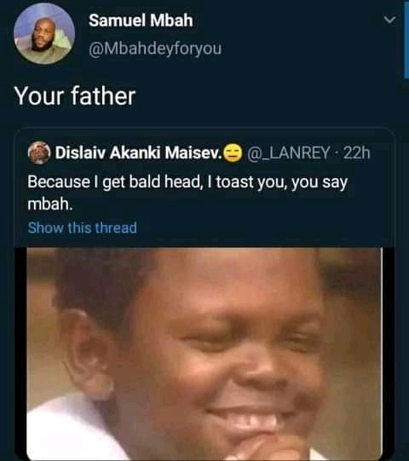Viewport: 409px width, 461px height.
Task: Select the word "mbah." in the quoted tweet
Action: [x=50, y=204]
